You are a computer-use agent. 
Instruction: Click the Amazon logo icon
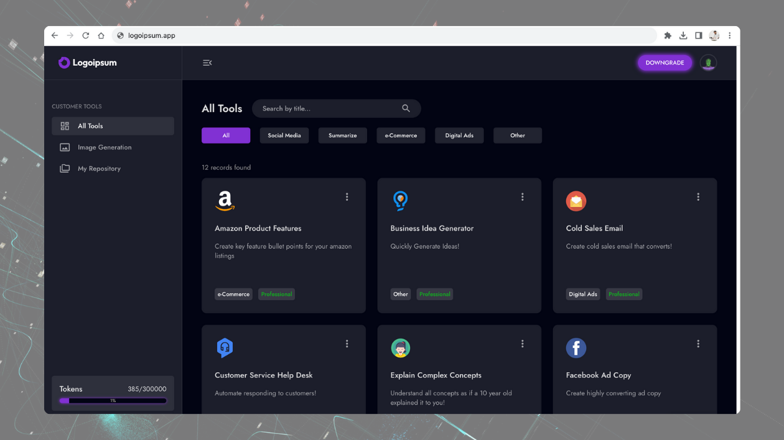click(x=225, y=201)
